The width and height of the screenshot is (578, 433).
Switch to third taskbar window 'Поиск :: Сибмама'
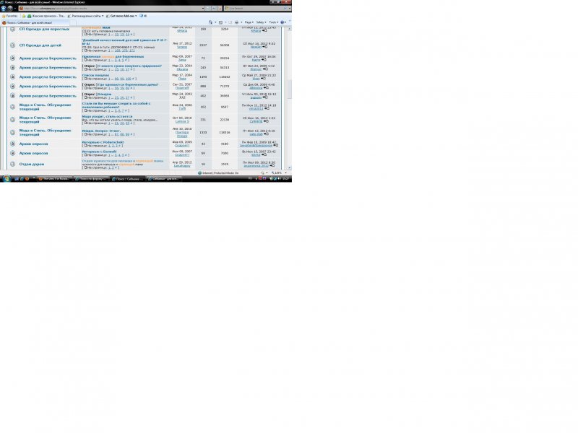click(128, 179)
